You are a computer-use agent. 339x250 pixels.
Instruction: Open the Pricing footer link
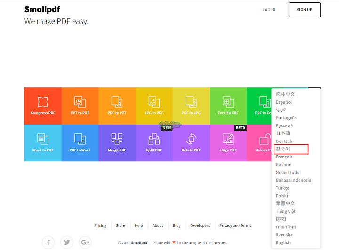tap(100, 225)
